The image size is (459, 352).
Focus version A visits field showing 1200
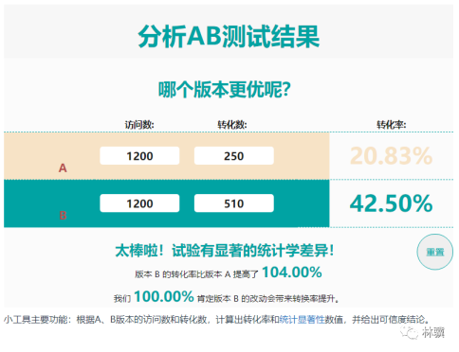tap(139, 156)
